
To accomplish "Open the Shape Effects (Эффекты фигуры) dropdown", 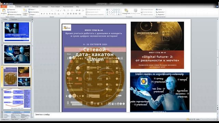I will (147, 14).
